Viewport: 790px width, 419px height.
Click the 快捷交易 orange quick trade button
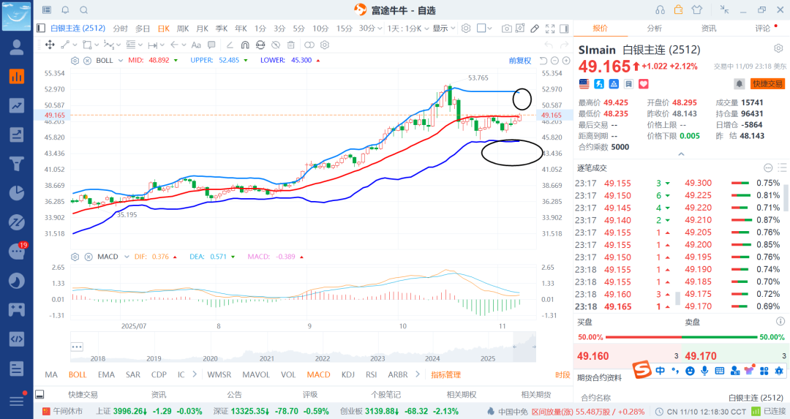768,83
